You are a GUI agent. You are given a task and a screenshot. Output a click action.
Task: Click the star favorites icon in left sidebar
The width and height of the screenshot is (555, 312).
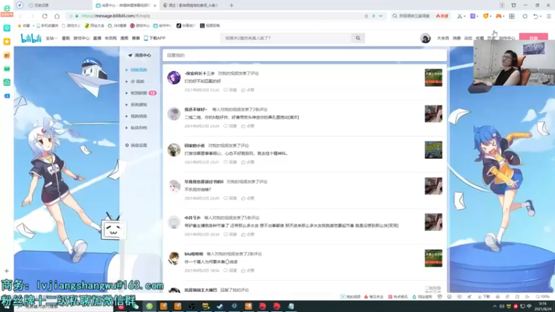pyautogui.click(x=7, y=42)
